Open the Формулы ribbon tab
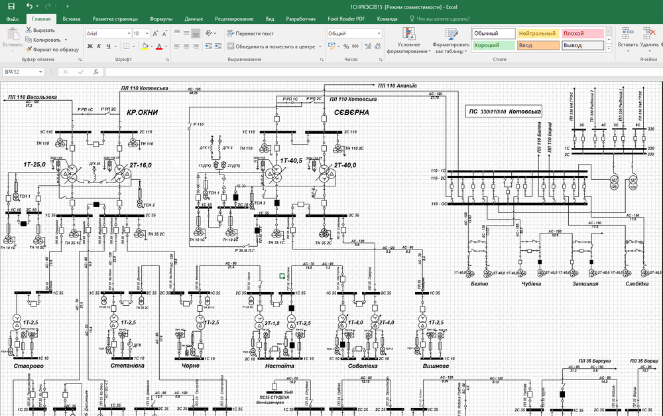Image resolution: width=663 pixels, height=416 pixels. 161,19
